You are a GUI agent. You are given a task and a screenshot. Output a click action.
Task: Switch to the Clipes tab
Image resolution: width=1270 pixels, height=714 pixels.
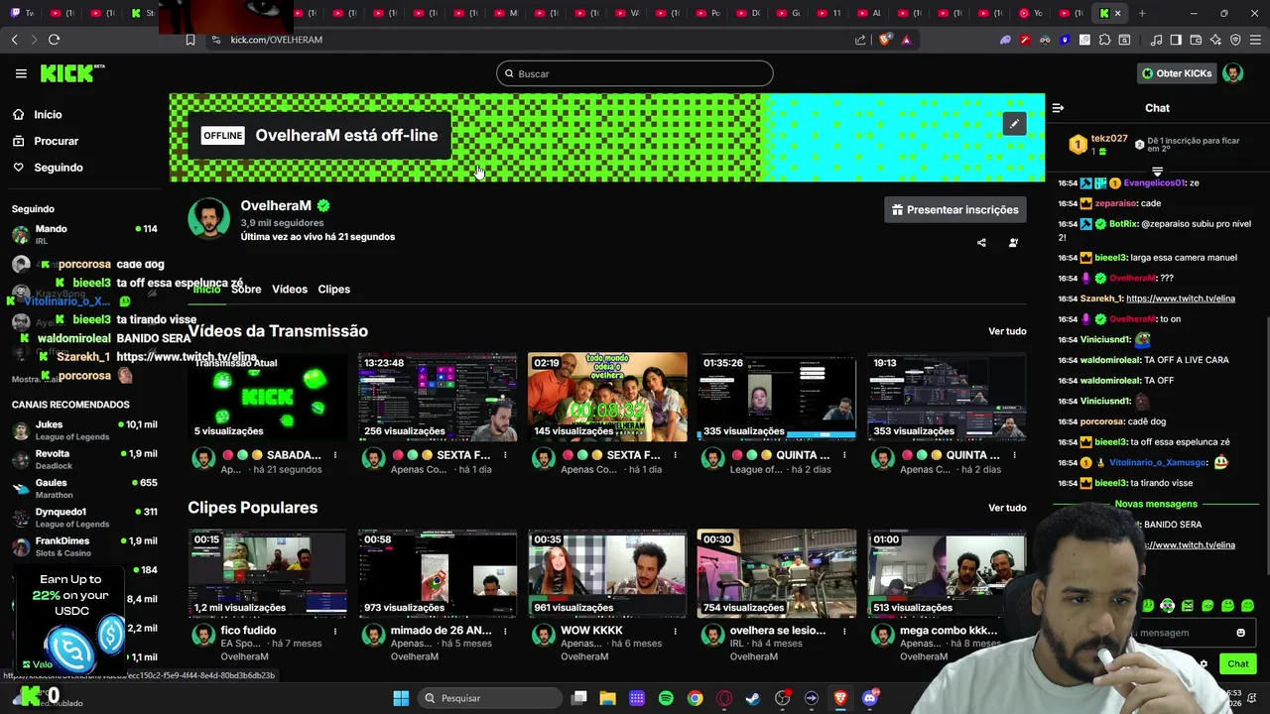click(333, 290)
